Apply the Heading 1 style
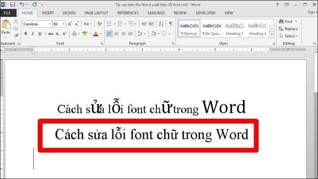Viewport: 318px width, 179px height. (235, 29)
